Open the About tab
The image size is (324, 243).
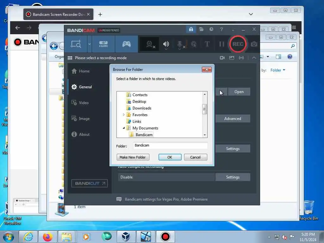[81, 134]
